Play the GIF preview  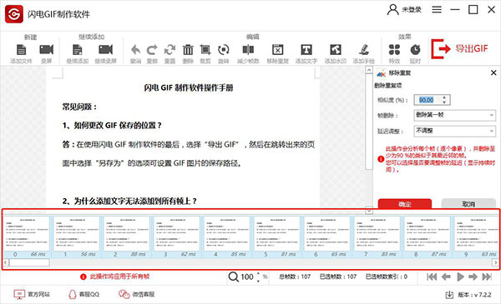point(460,277)
